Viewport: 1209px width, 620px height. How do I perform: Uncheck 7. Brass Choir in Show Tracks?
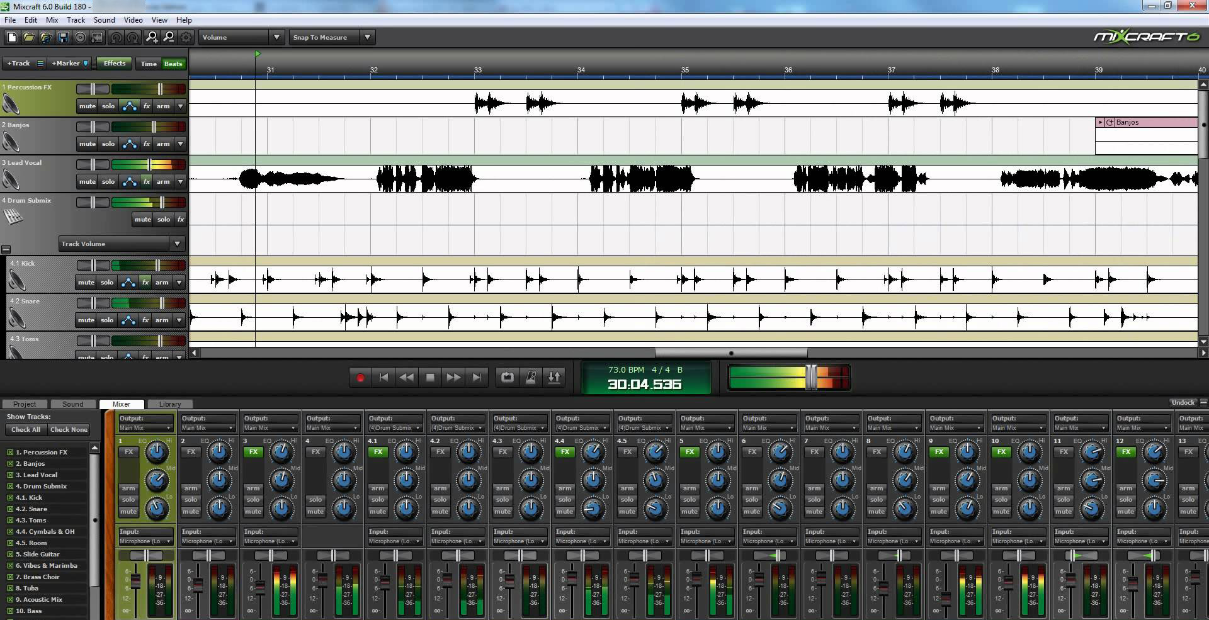click(x=10, y=577)
